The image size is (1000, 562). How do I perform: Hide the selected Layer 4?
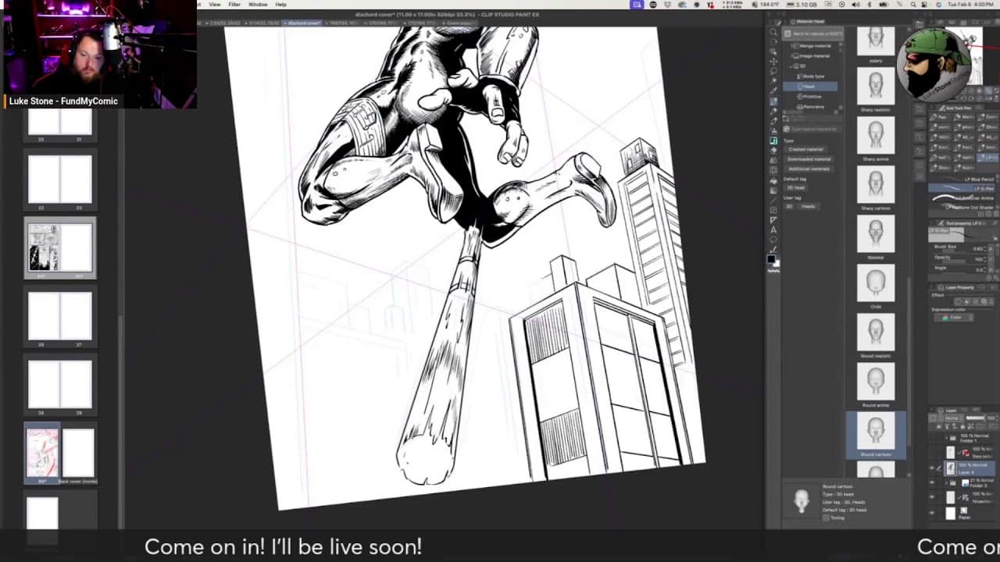[931, 468]
